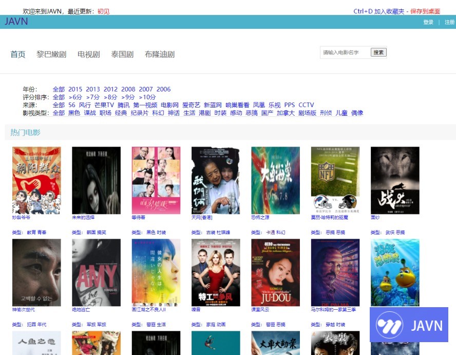The image size is (456, 355).
Task: Open the JU DOU poster thumbnail
Action: [275, 273]
